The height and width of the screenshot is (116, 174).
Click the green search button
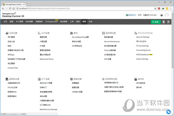pos(156,22)
